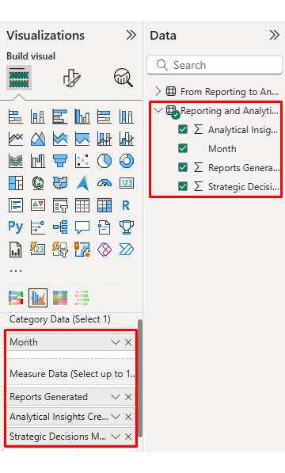Select the Table visual
This screenshot has height=473, width=285.
pyautogui.click(x=82, y=205)
